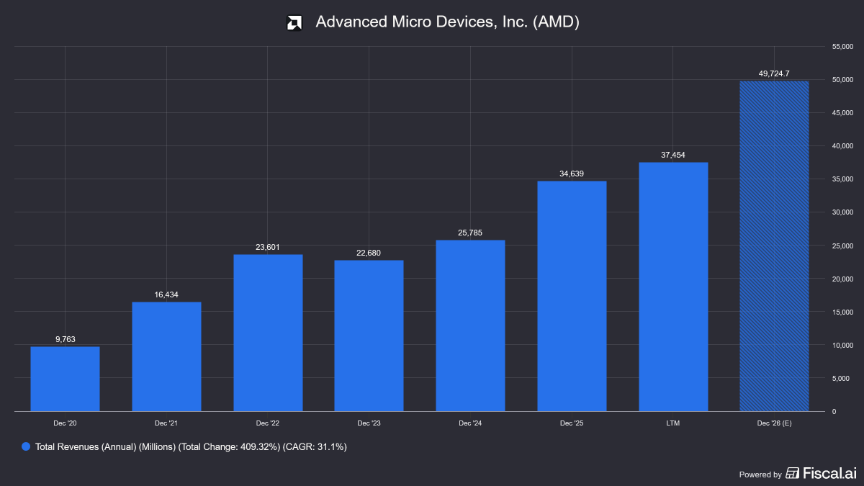
Task: Click the 16,434 data label
Action: 166,294
